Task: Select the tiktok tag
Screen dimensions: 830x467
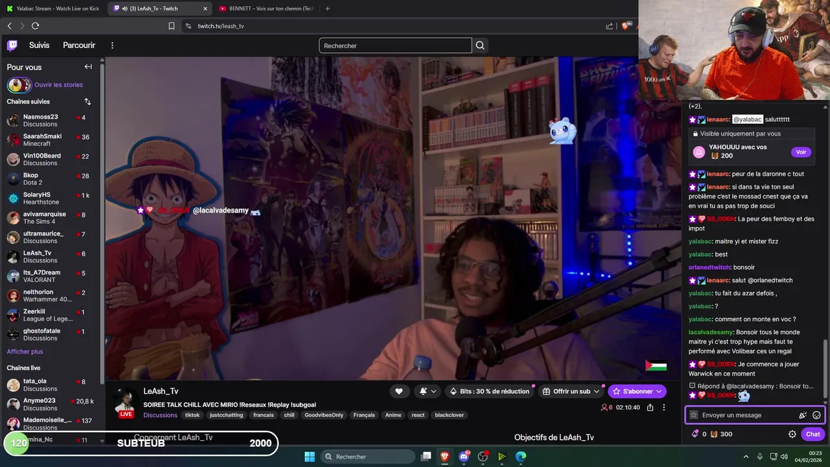Action: click(193, 415)
